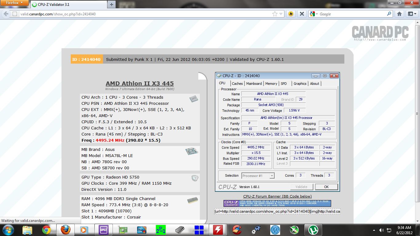Go back with the browser Back arrow
420x236 pixels.
click(x=6, y=14)
